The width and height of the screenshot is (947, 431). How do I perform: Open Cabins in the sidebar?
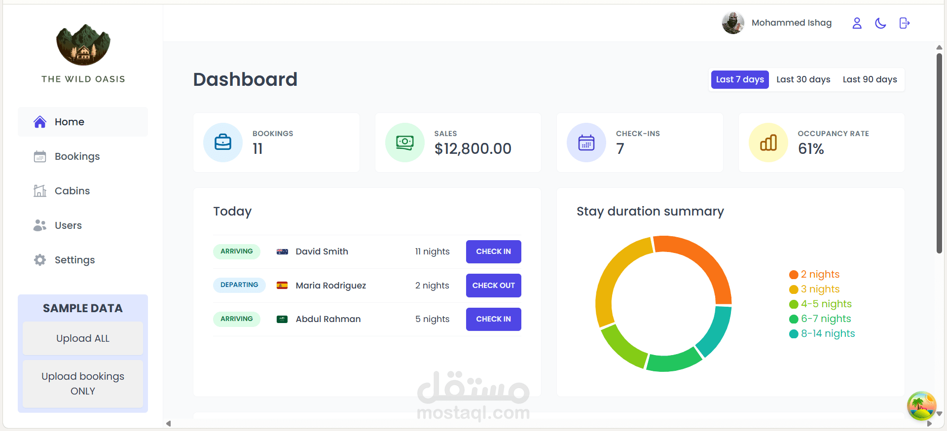[83, 191]
